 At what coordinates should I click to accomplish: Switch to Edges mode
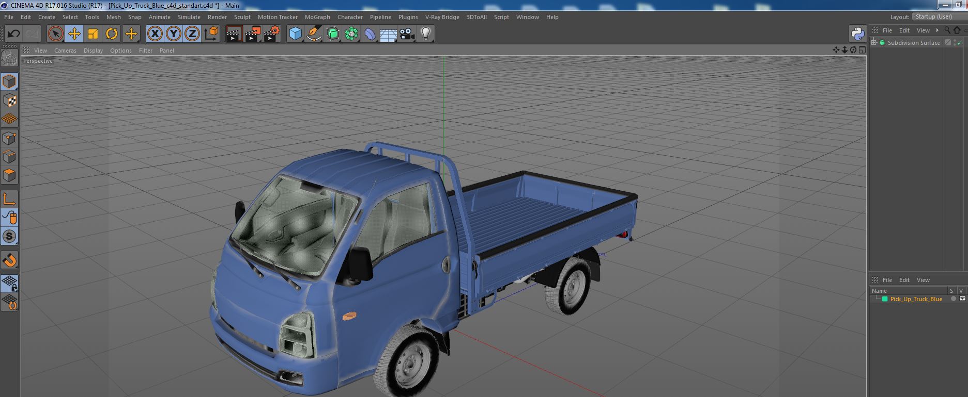pyautogui.click(x=9, y=157)
